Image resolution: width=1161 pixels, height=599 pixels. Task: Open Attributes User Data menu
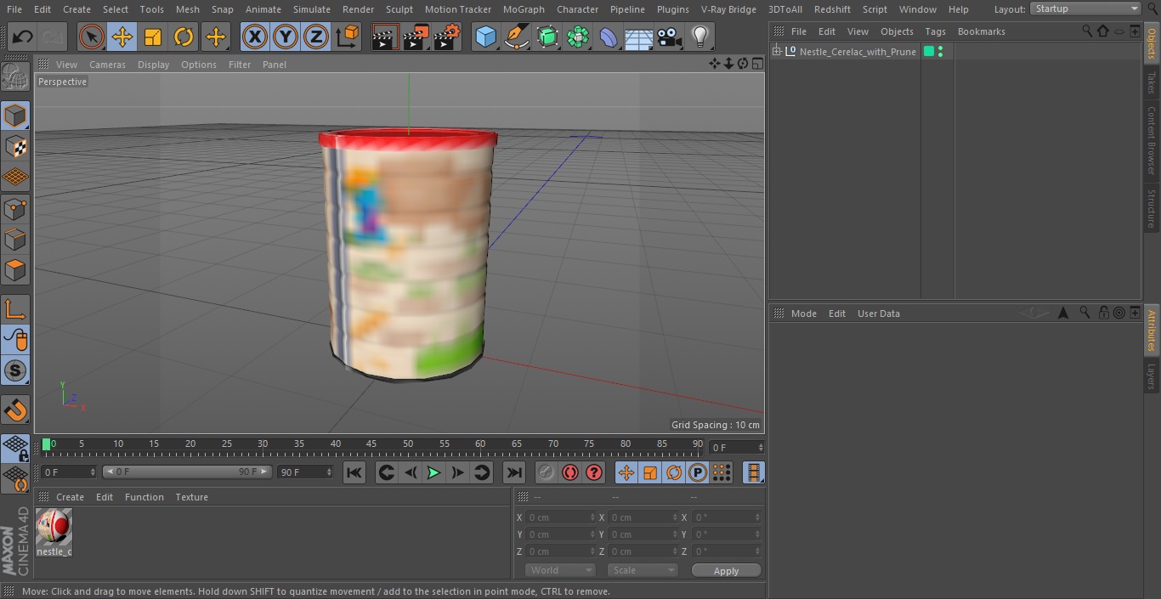(878, 314)
